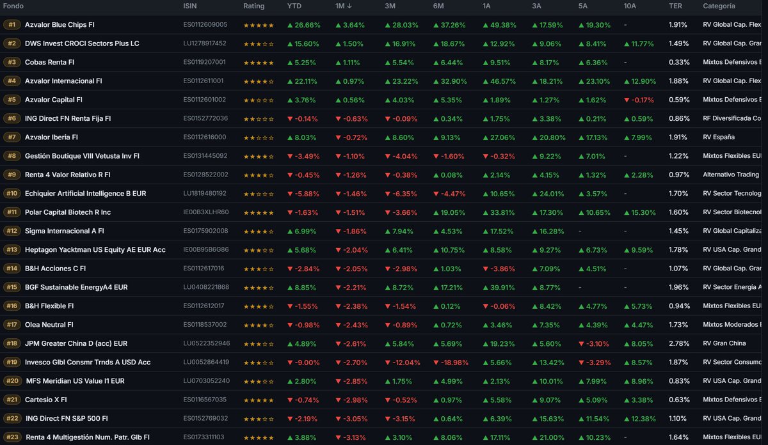This screenshot has height=445, width=768.
Task: Select ISIN ES0112609005
Action: tap(205, 25)
